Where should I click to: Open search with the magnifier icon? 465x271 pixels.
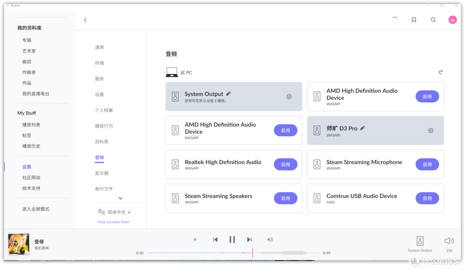[433, 20]
